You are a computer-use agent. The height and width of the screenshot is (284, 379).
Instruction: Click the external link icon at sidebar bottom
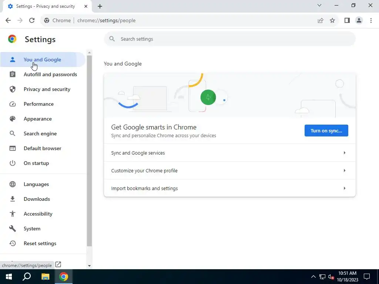(58, 264)
